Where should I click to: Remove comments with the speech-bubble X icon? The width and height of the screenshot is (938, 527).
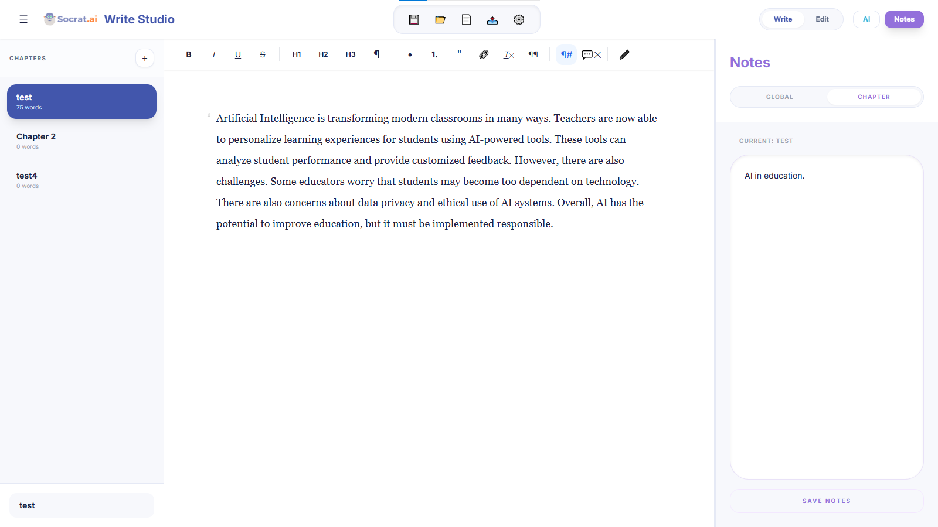pos(591,54)
